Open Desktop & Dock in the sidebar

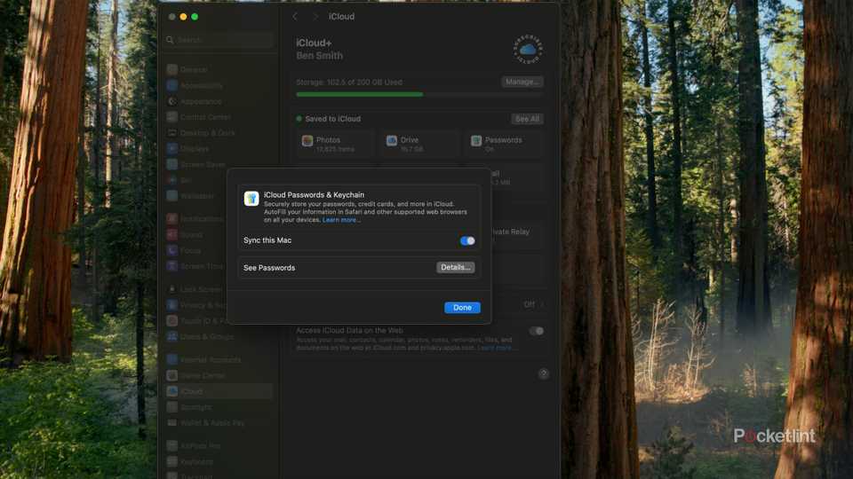219,132
